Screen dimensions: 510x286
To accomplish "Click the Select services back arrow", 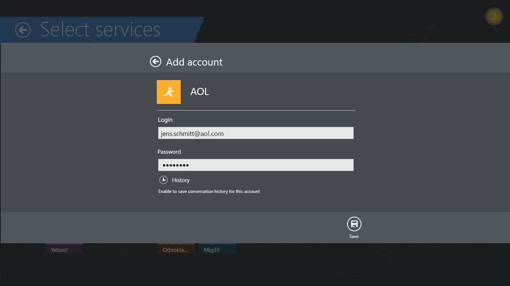I will point(23,30).
